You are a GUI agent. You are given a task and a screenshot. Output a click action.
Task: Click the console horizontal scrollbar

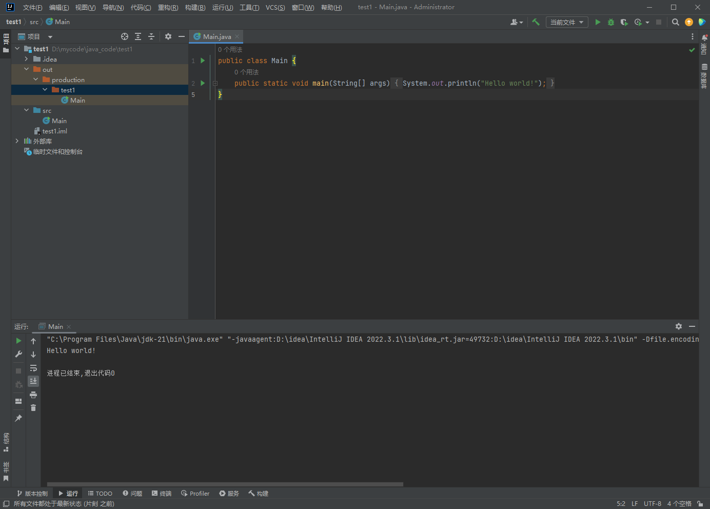tap(225, 484)
